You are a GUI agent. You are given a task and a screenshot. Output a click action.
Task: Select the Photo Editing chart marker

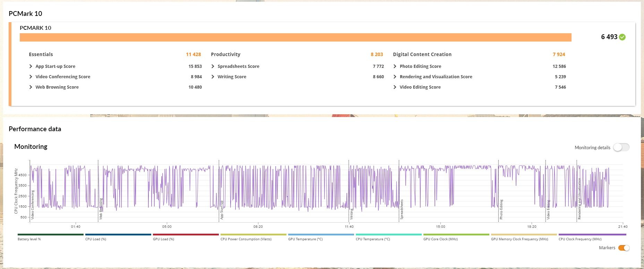click(501, 209)
